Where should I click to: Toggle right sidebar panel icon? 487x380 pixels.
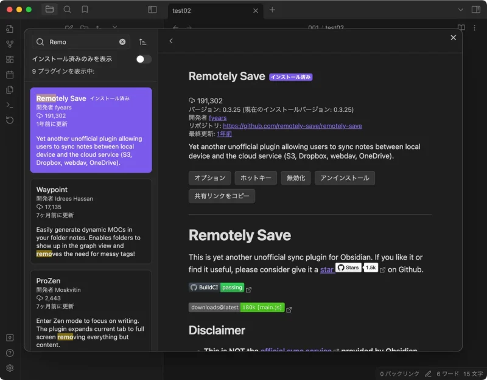[476, 10]
